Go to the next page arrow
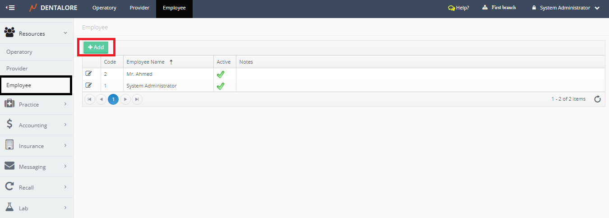Screen dimensions: 609x218 (125, 99)
